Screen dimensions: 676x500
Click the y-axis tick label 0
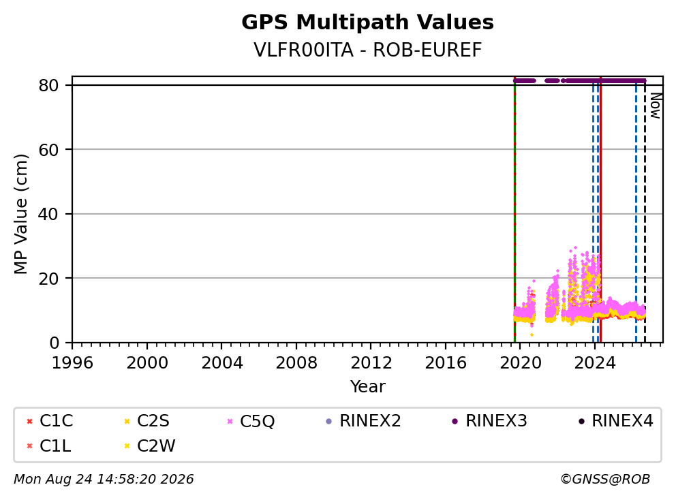(54, 343)
